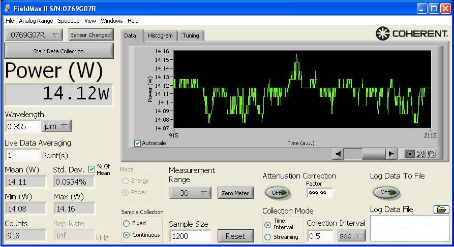The image size is (454, 247).
Task: Select Fixed sample collection
Action: point(126,223)
